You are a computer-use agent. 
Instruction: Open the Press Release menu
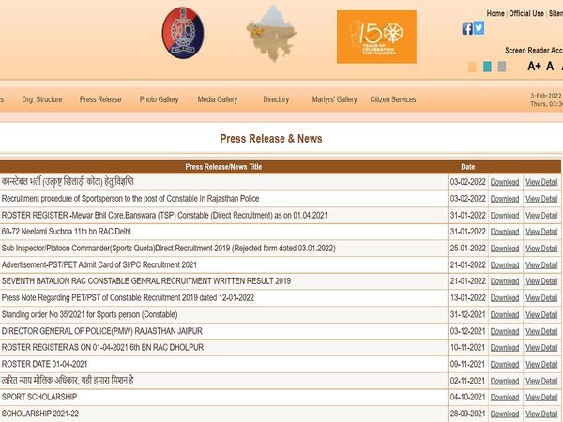click(x=100, y=99)
